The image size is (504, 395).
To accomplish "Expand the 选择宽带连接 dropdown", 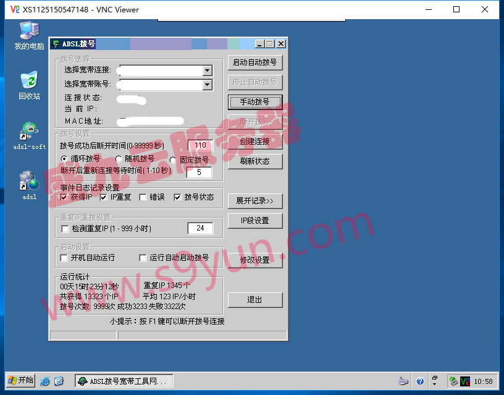I will click(x=207, y=70).
